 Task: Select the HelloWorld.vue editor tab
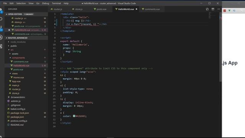[x=126, y=9]
